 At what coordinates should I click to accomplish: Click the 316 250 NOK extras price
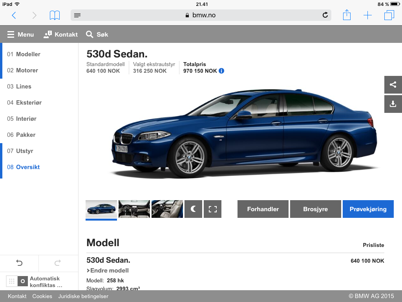pos(150,71)
